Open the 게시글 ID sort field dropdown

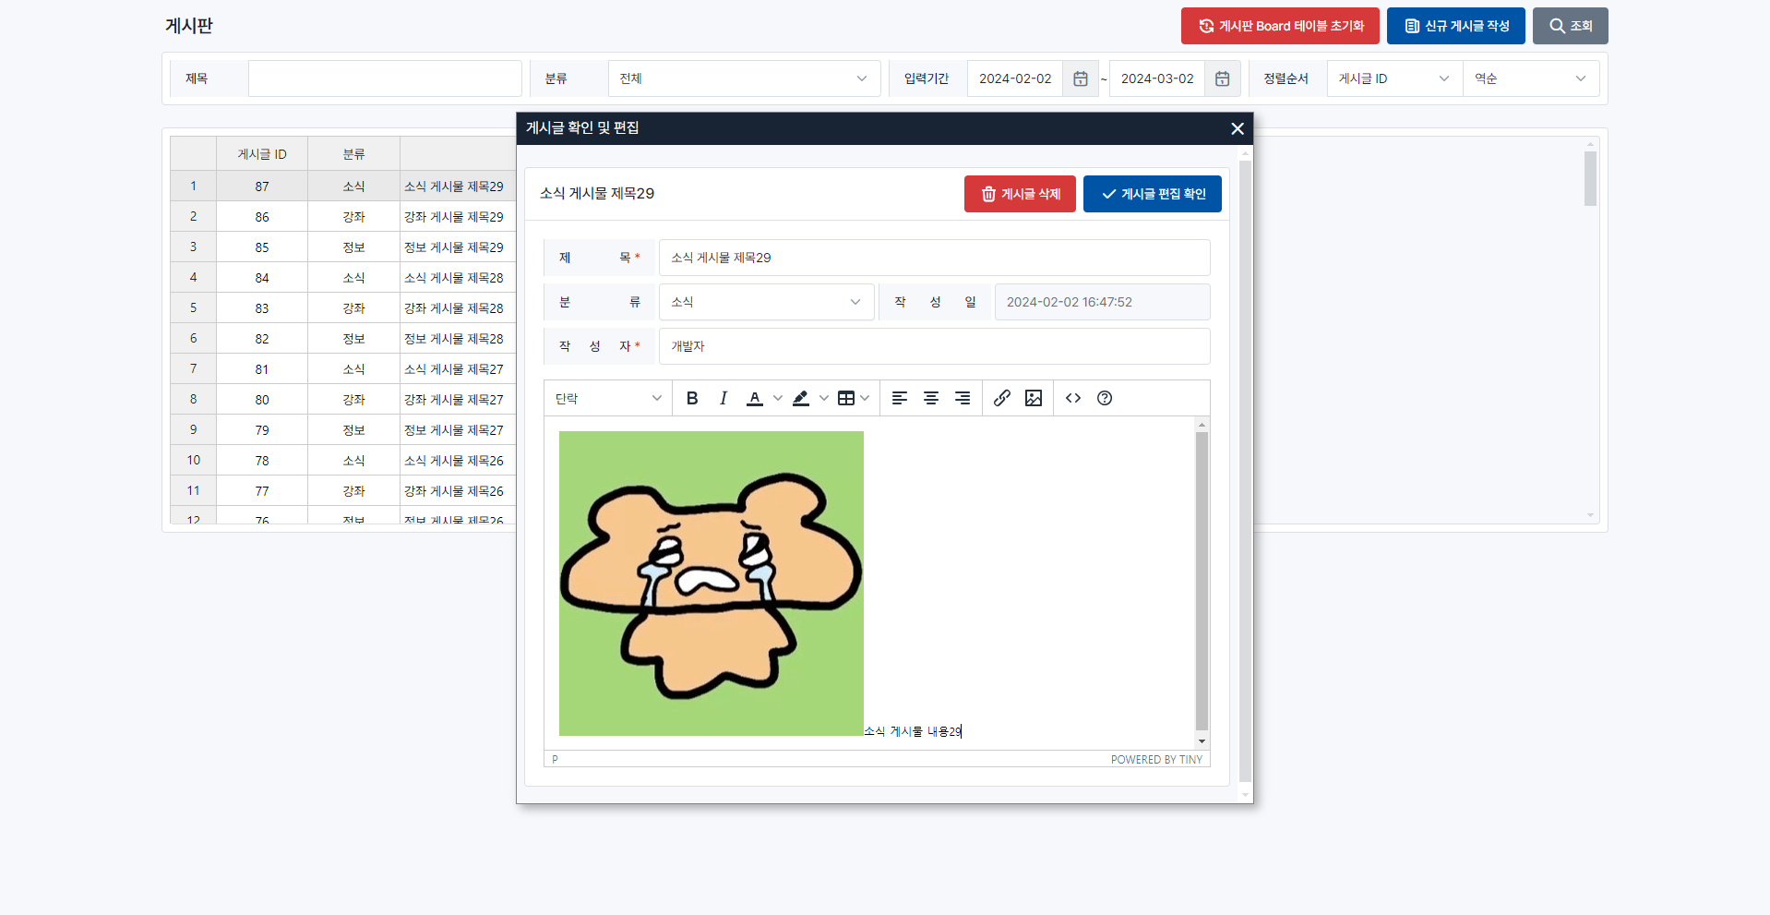tap(1394, 78)
